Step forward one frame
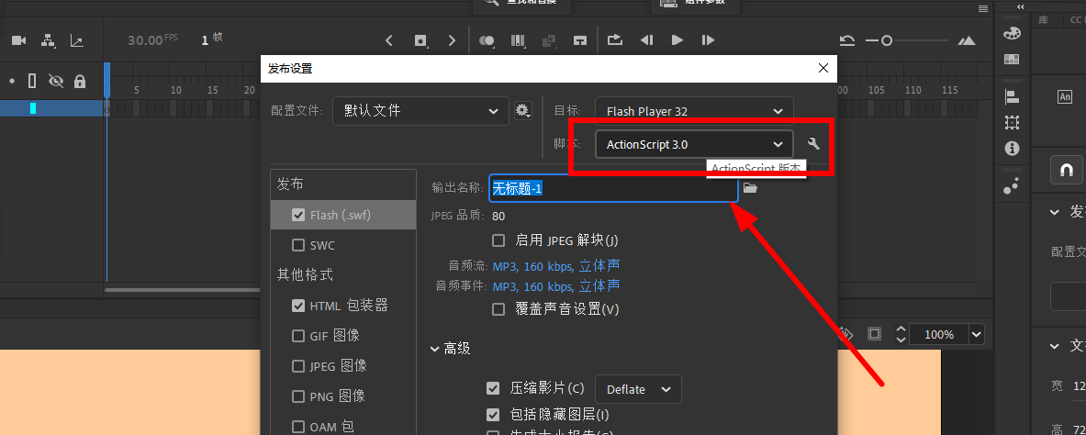Image resolution: width=1086 pixels, height=435 pixels. pos(708,41)
